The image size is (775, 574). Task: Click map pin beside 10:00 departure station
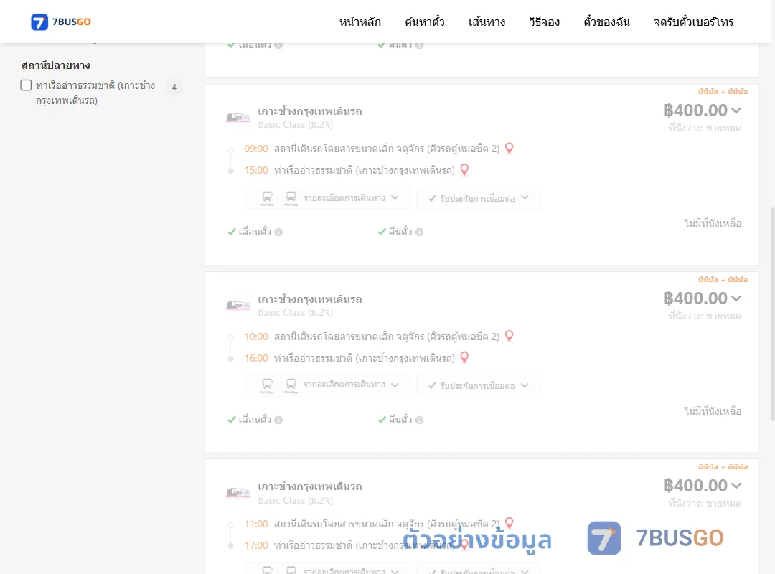point(509,337)
